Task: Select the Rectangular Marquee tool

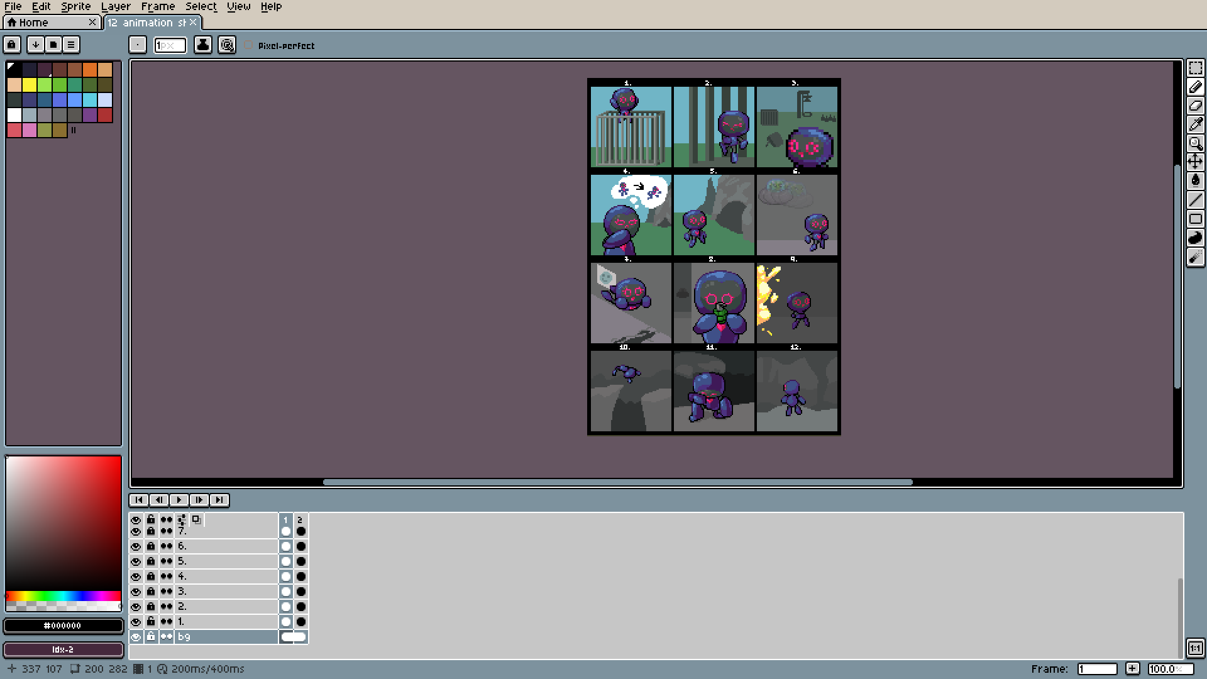Action: point(1195,68)
